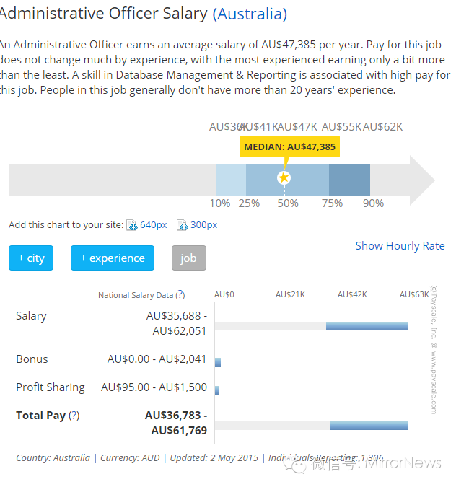Image resolution: width=456 pixels, height=487 pixels.
Task: Expand the "+ experience" filter
Action: pyautogui.click(x=112, y=258)
